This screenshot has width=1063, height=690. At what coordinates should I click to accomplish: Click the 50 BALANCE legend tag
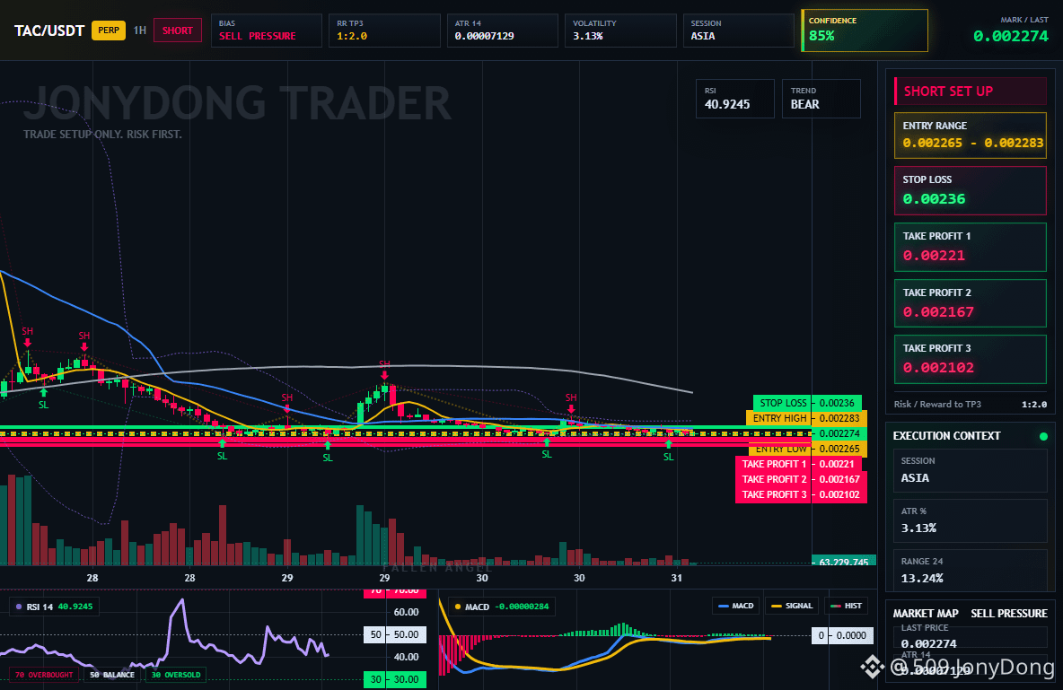tap(112, 675)
